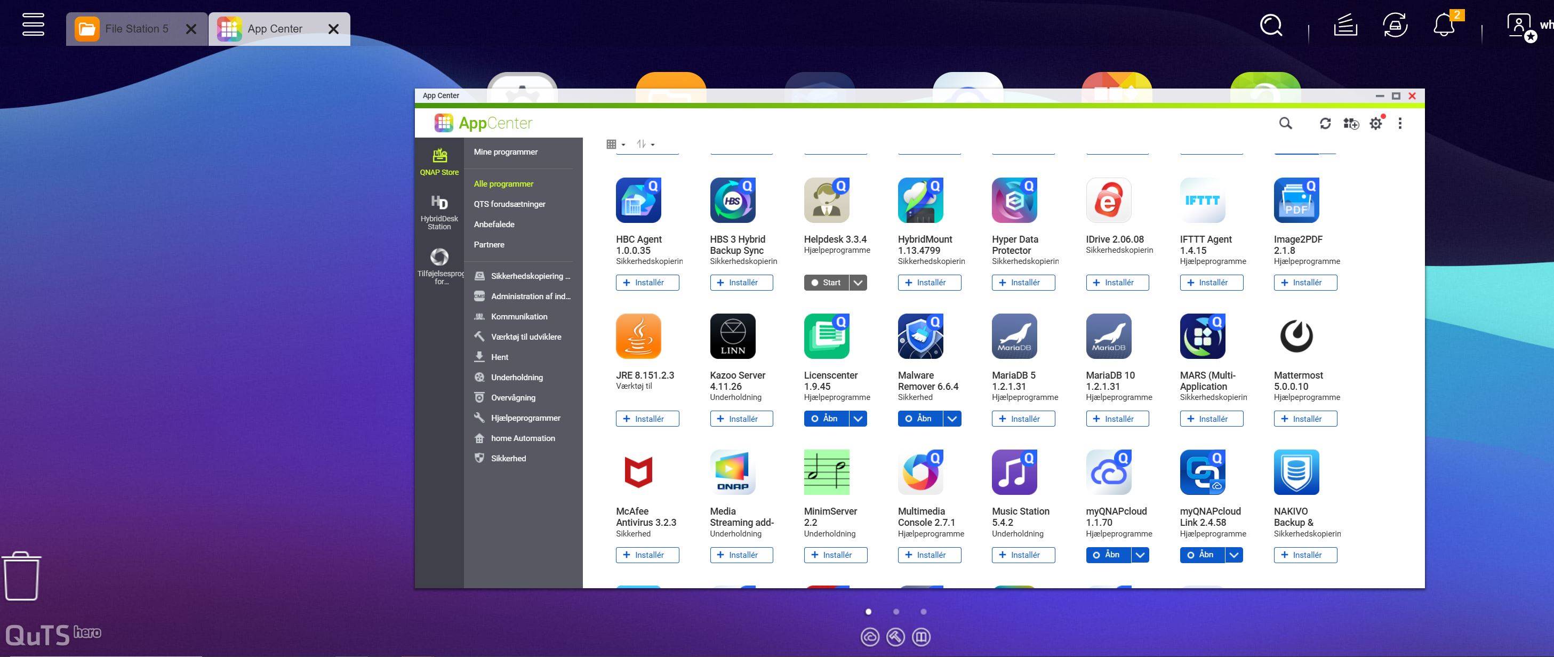Click the HBC Agent app icon
This screenshot has width=1554, height=657.
coord(638,201)
